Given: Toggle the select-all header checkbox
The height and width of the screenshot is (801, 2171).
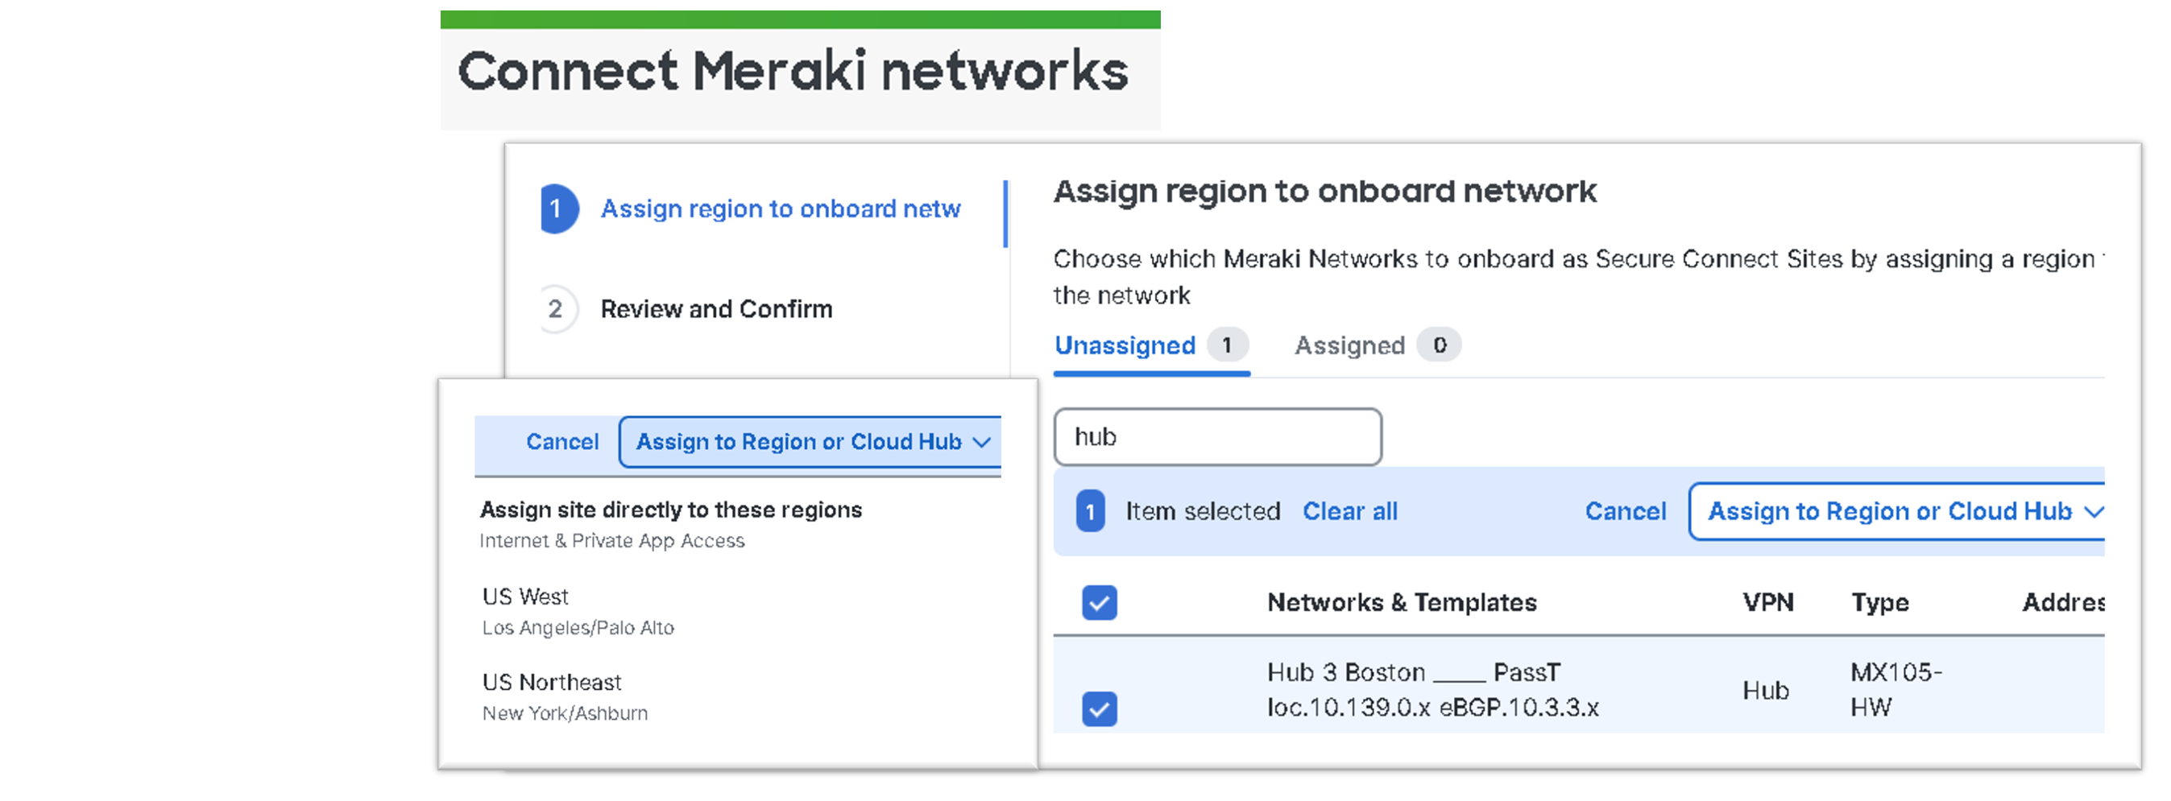Looking at the screenshot, I should pyautogui.click(x=1099, y=602).
